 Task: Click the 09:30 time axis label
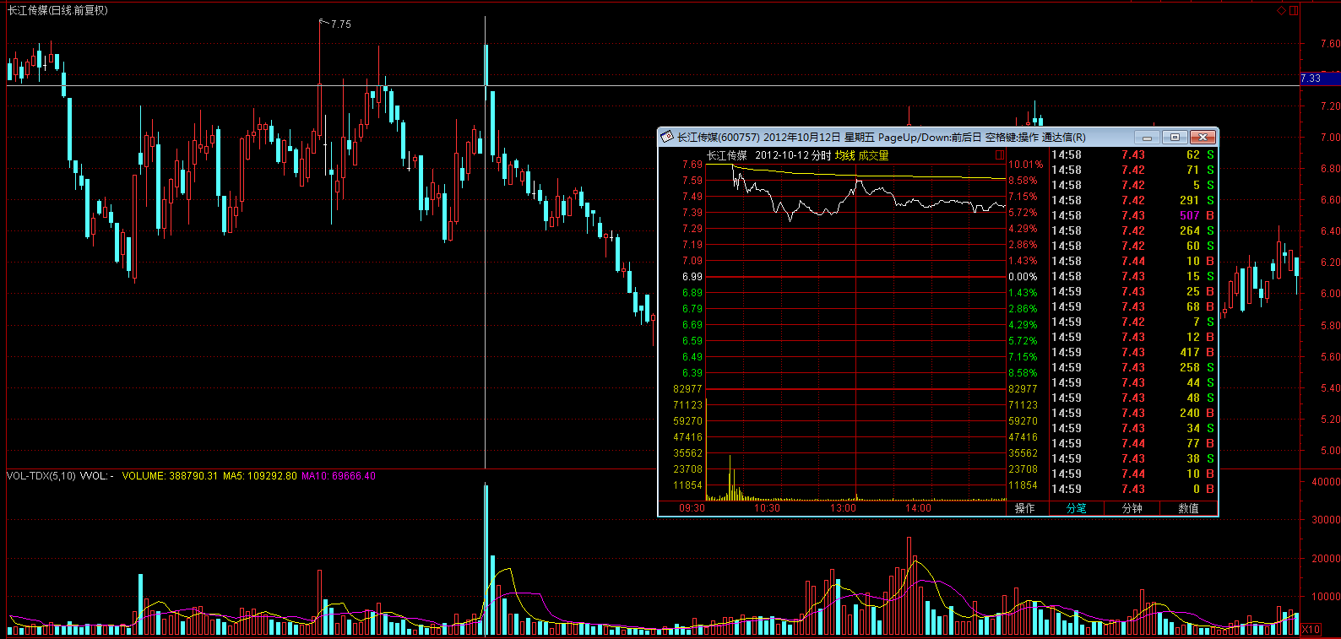click(x=692, y=508)
